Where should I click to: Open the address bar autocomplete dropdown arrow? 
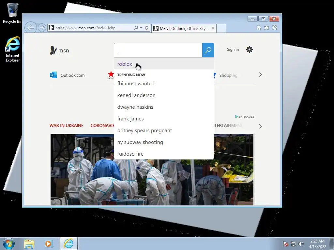[141, 28]
